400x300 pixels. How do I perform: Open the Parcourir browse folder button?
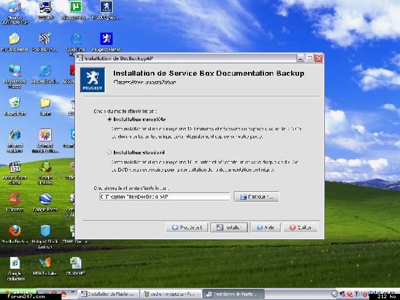(257, 197)
